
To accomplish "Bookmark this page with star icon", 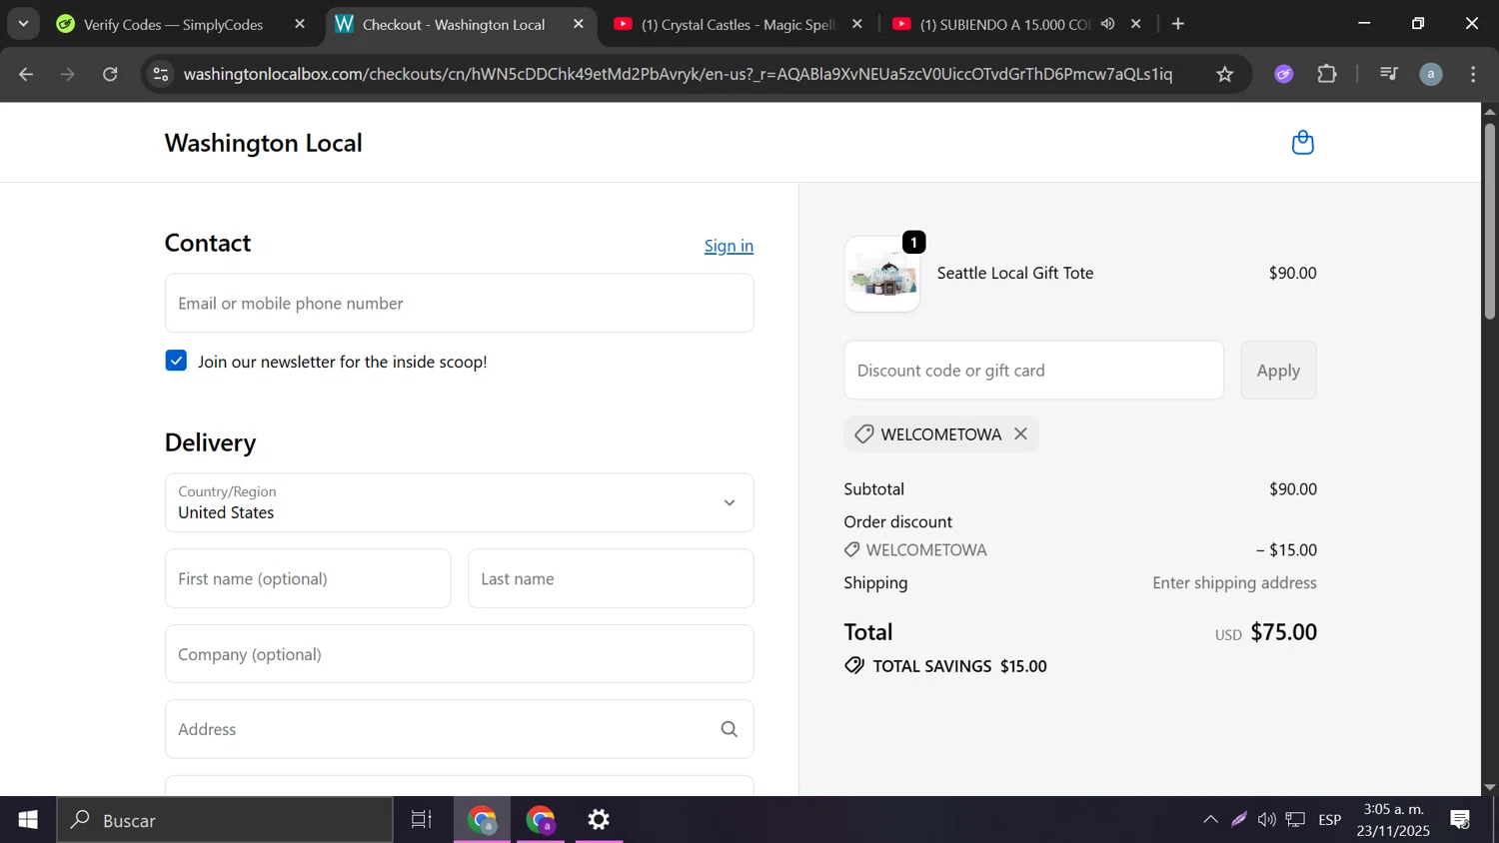I will coord(1225,74).
